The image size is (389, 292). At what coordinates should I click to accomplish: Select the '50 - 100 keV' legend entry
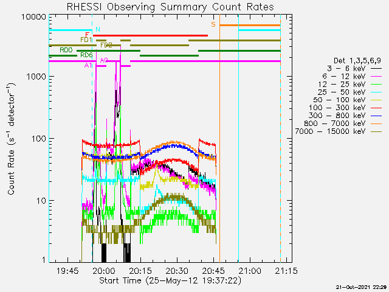click(348, 100)
